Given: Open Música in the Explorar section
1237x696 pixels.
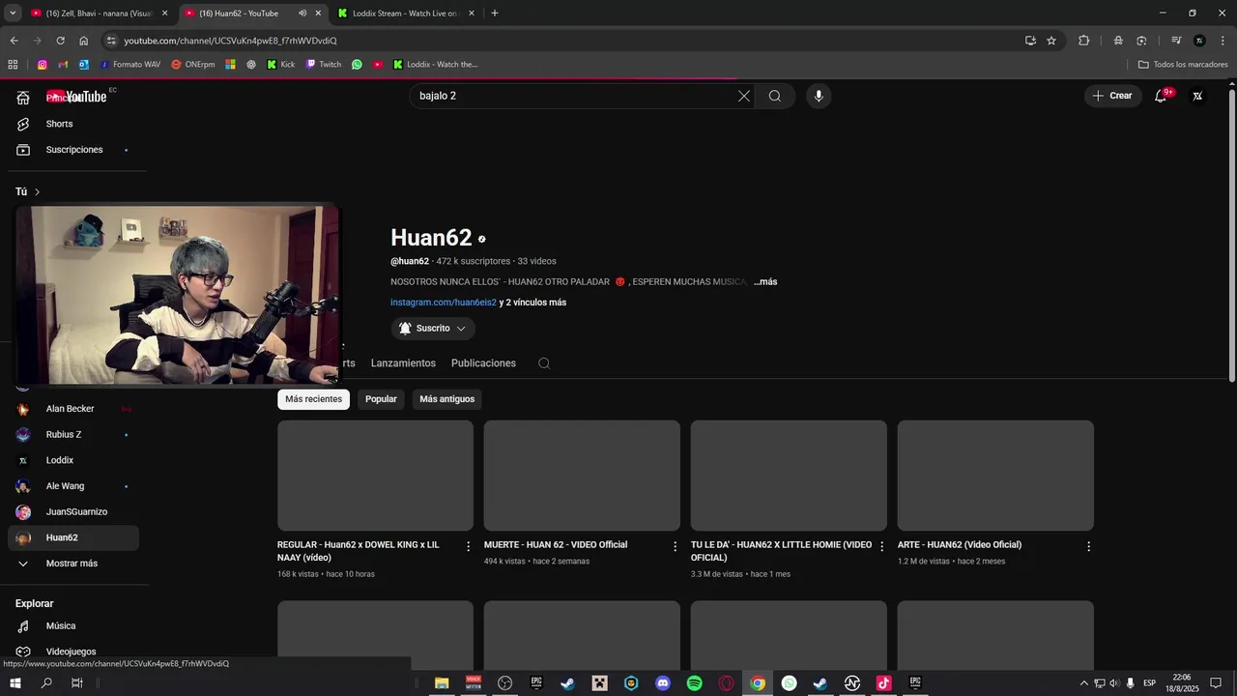Looking at the screenshot, I should point(73,626).
